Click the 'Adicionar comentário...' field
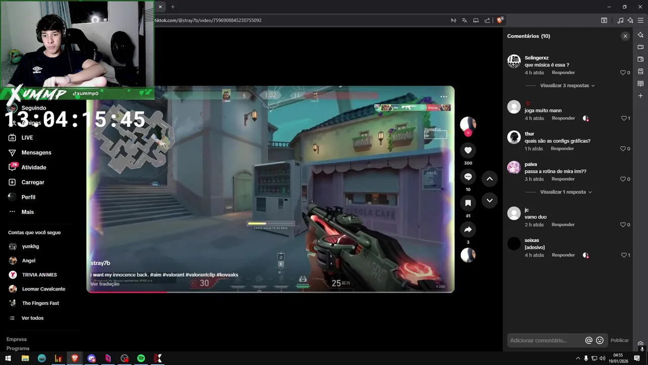 tap(546, 340)
